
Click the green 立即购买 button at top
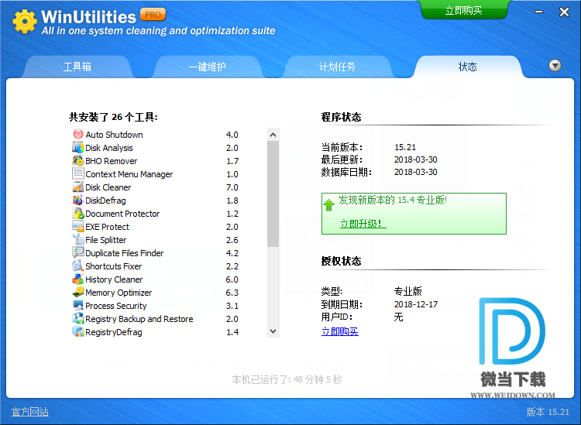(x=463, y=10)
